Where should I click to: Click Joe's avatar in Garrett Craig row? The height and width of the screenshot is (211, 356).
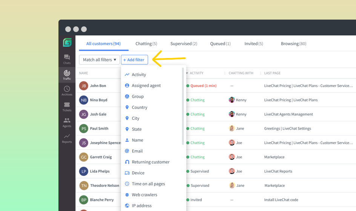point(232,157)
